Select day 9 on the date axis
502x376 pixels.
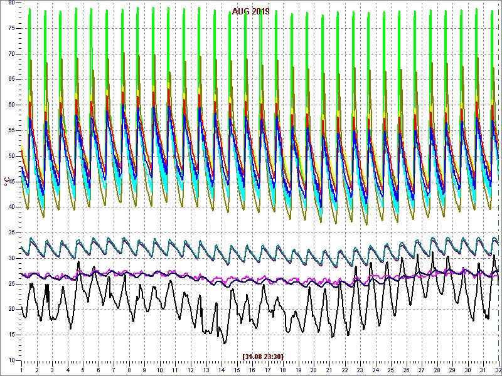coord(144,370)
